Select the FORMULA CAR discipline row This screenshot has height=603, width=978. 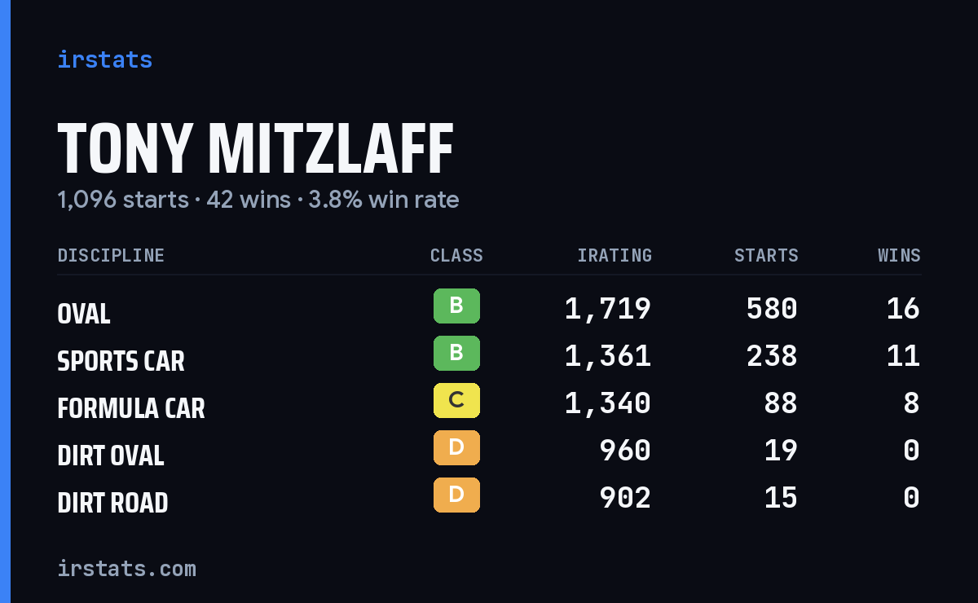coord(489,404)
